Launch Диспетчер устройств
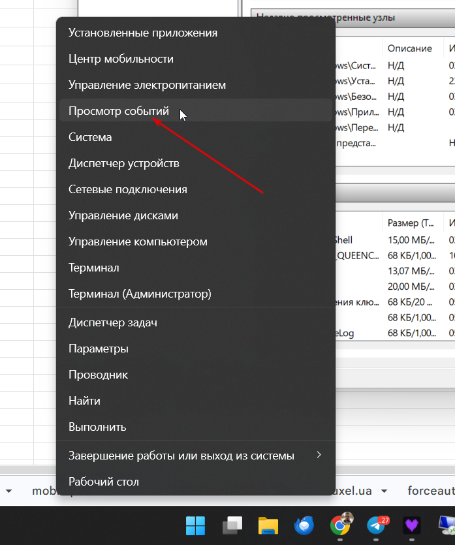This screenshot has height=545, width=455. tap(196, 163)
